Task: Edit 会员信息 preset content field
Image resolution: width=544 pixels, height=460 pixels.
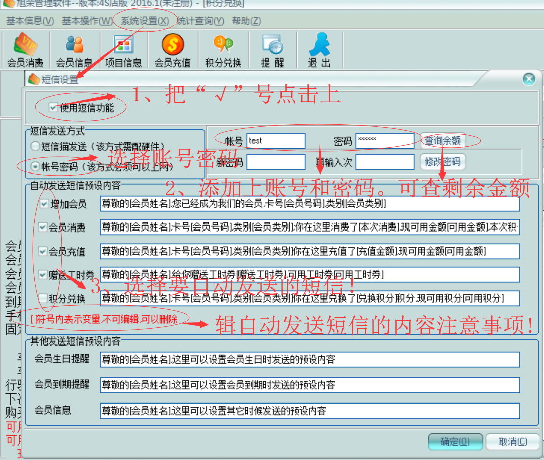Action: (310, 411)
